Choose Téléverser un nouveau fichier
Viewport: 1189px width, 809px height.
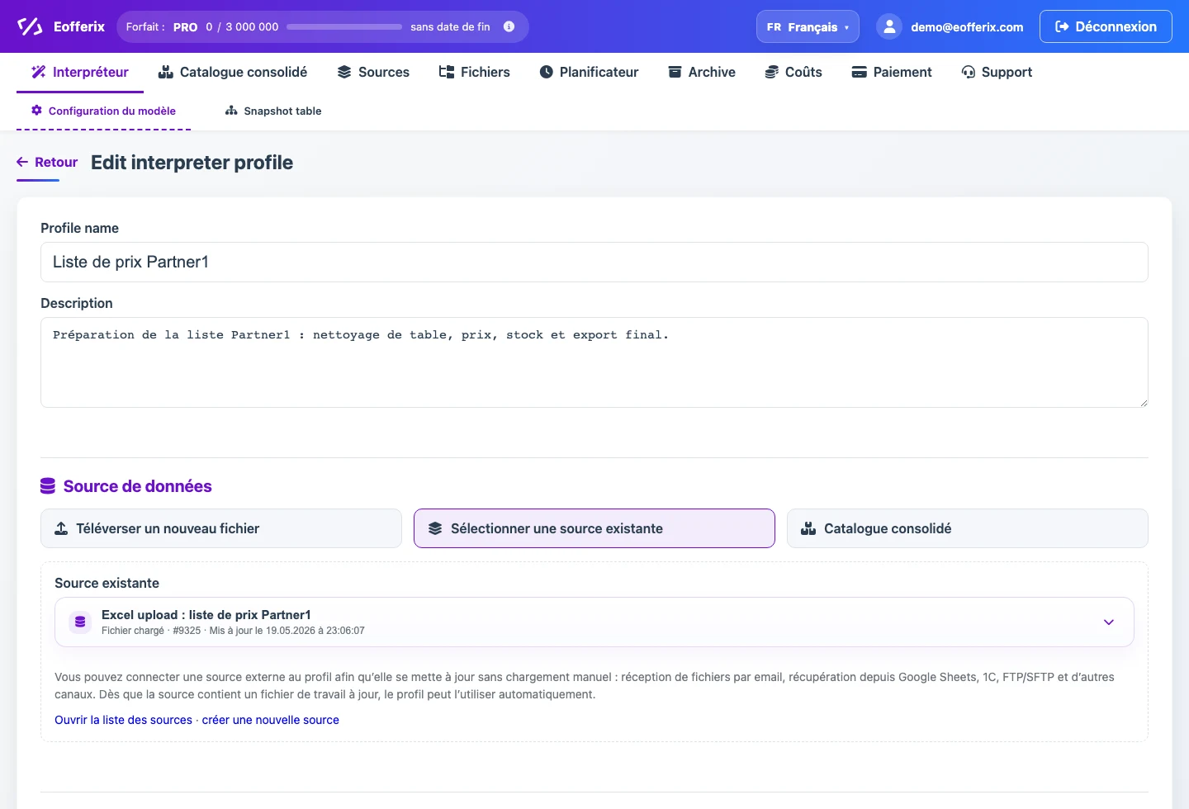coord(221,528)
